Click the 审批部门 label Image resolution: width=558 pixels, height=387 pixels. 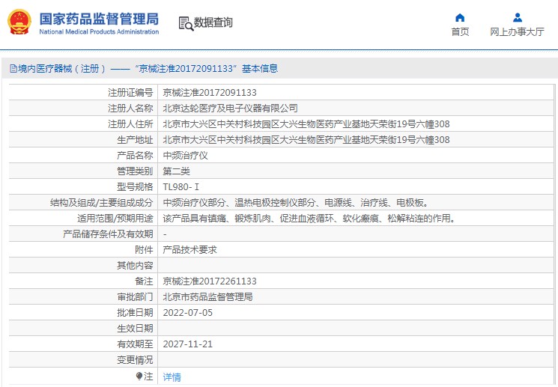click(135, 297)
